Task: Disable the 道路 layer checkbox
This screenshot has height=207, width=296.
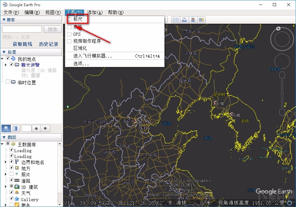Action: (x=11, y=180)
